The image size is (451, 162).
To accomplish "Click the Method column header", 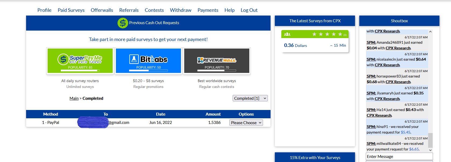I will (51, 114).
